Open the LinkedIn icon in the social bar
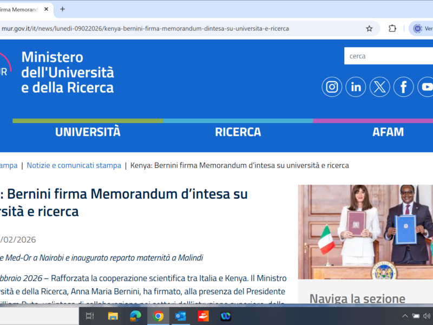 356,87
